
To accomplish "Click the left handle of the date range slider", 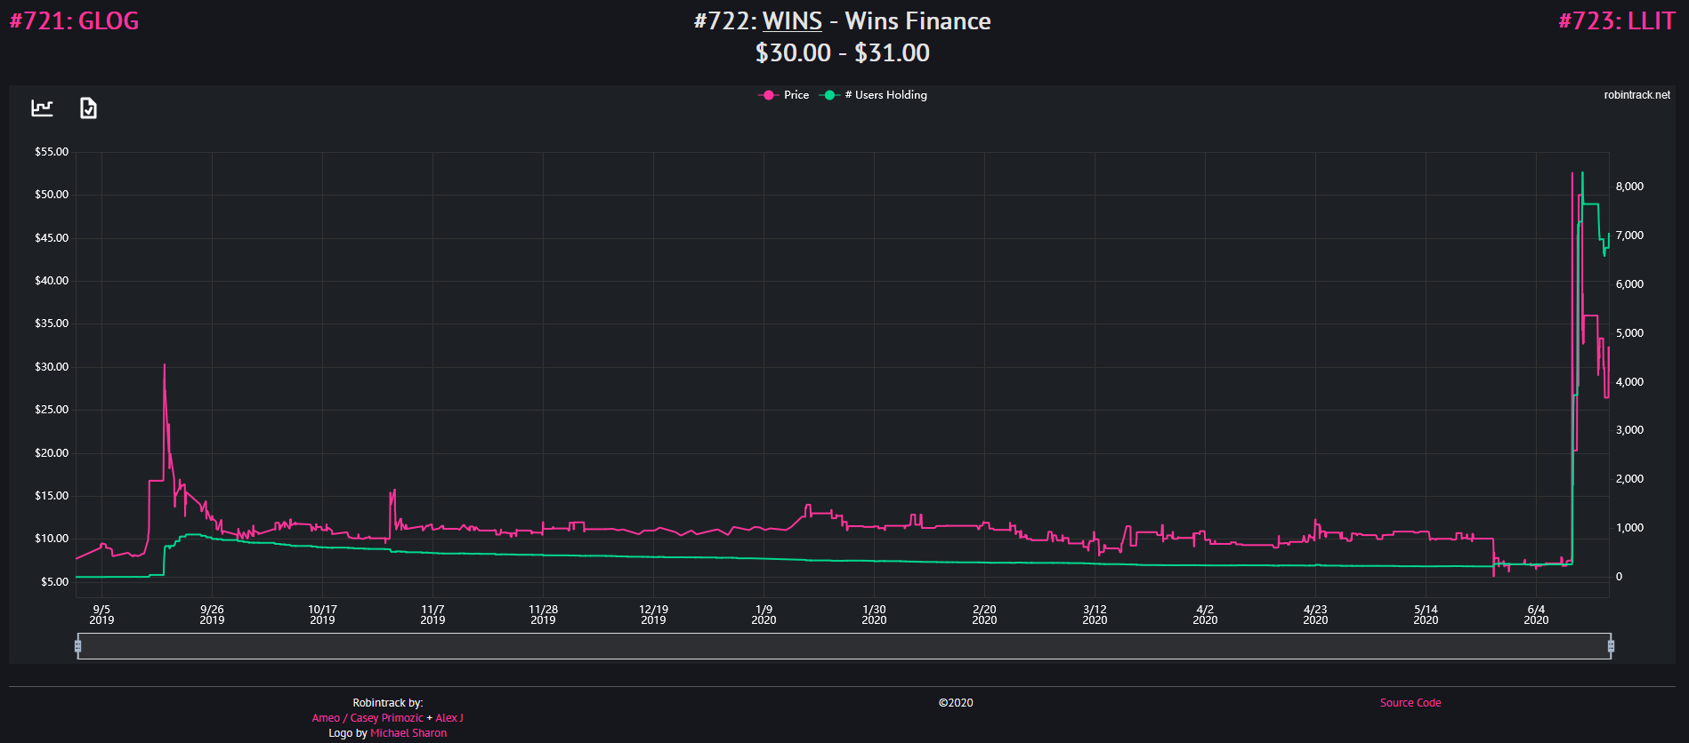I will 78,646.
